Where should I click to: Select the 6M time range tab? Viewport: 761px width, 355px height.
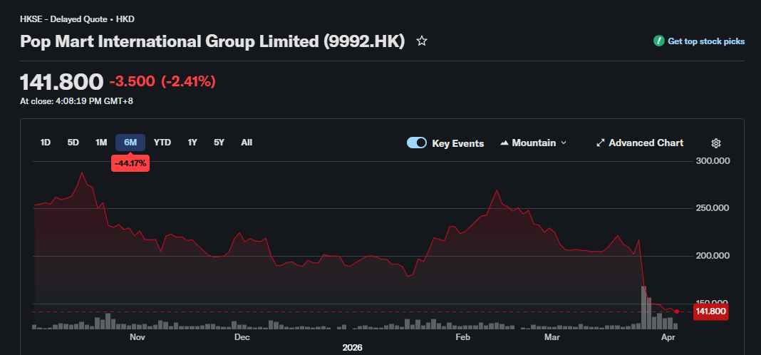(x=130, y=143)
